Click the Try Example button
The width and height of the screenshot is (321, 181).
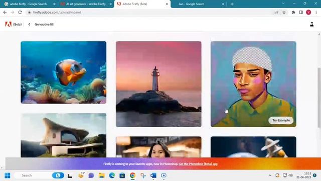[x=281, y=120]
